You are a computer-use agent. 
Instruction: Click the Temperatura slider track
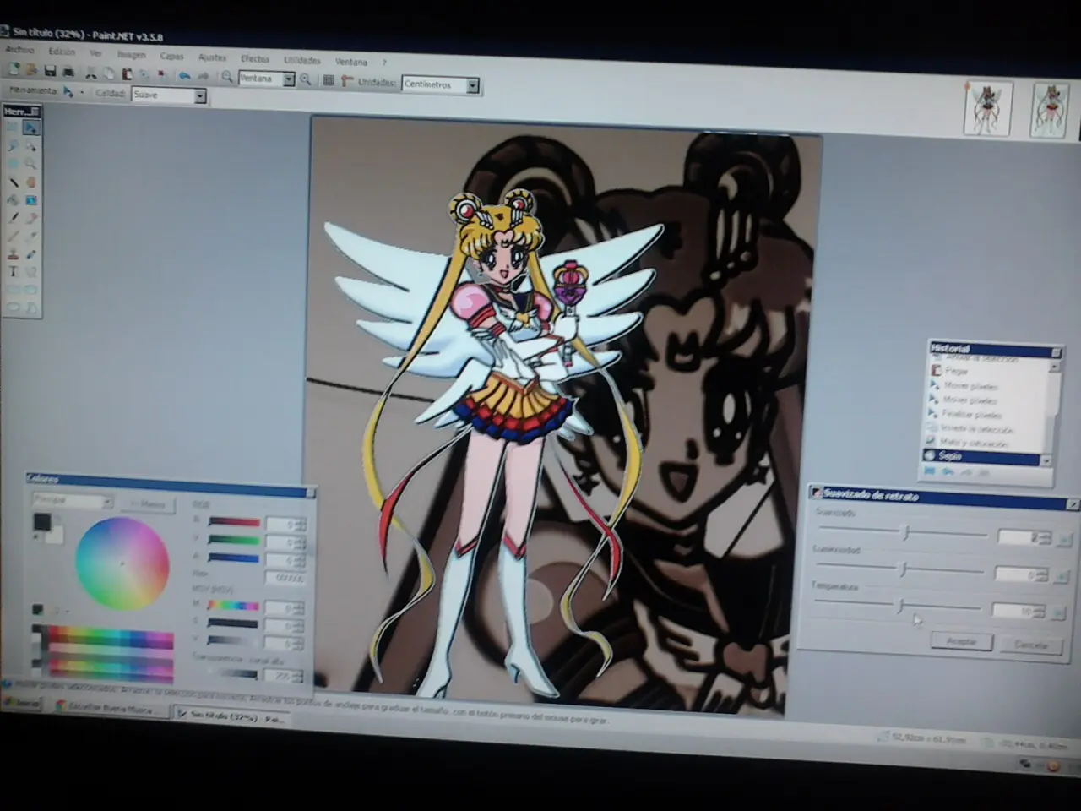click(897, 606)
